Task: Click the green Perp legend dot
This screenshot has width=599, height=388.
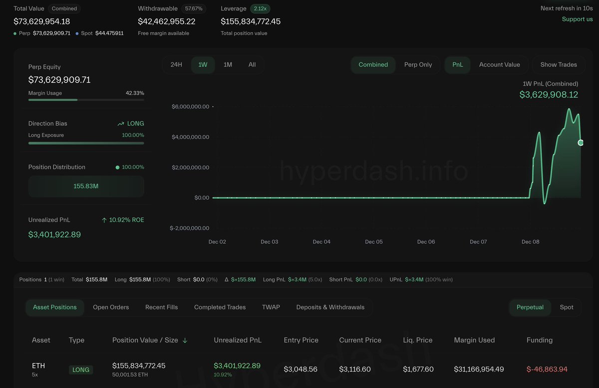Action: 15,33
